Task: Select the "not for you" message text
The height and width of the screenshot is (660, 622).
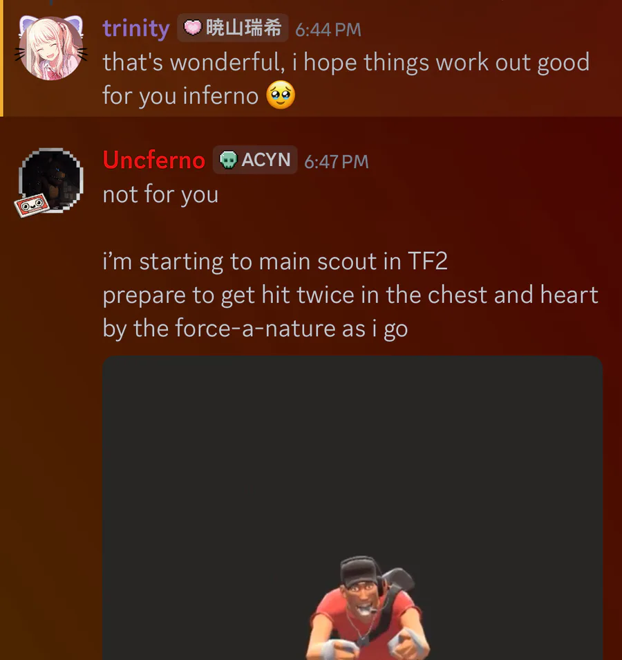Action: 160,194
